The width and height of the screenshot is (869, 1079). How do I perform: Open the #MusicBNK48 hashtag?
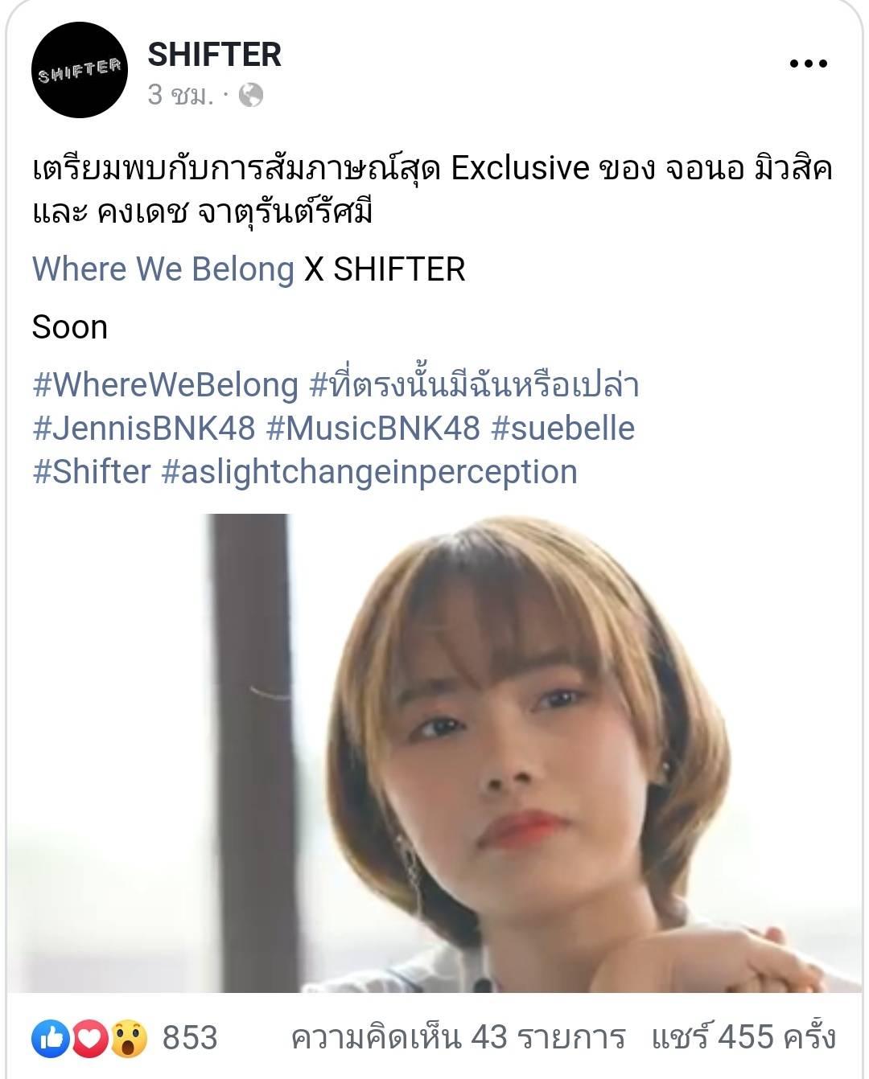point(373,429)
